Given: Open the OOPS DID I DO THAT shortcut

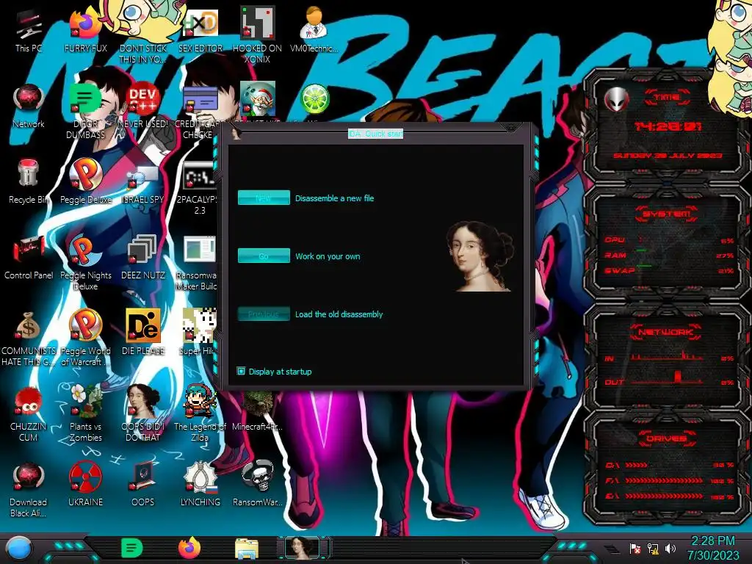Looking at the screenshot, I should [x=142, y=413].
